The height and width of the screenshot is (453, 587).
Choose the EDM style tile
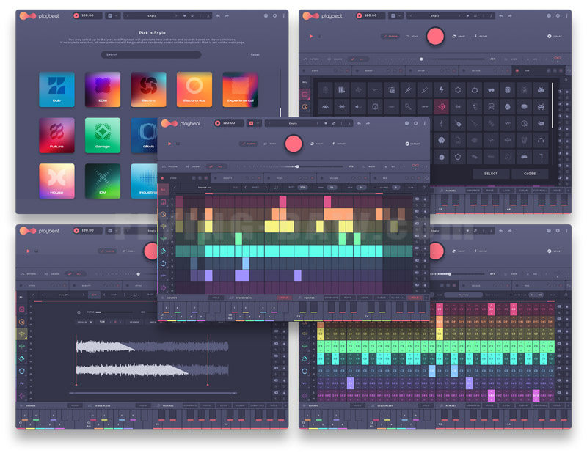tap(103, 89)
